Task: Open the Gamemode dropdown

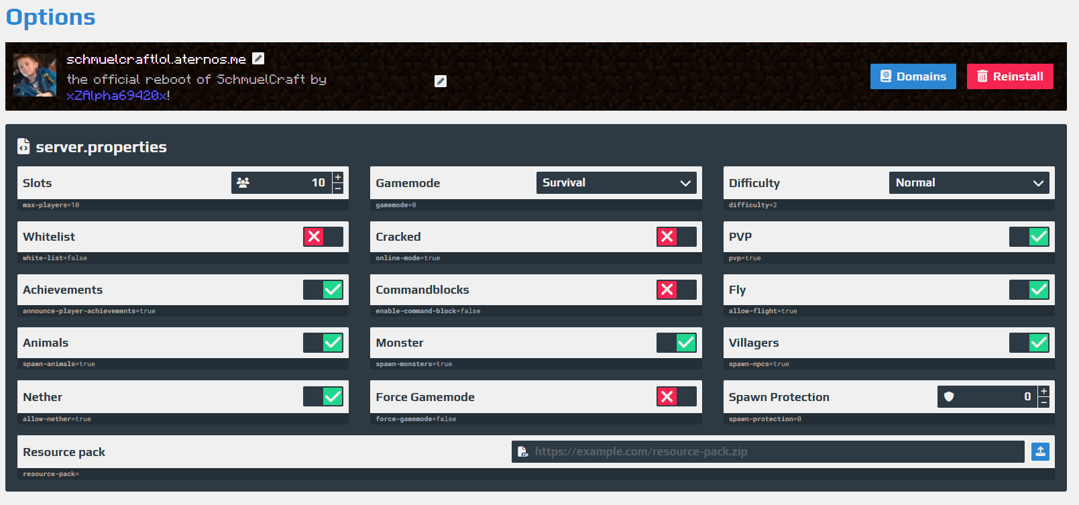Action: tap(616, 183)
